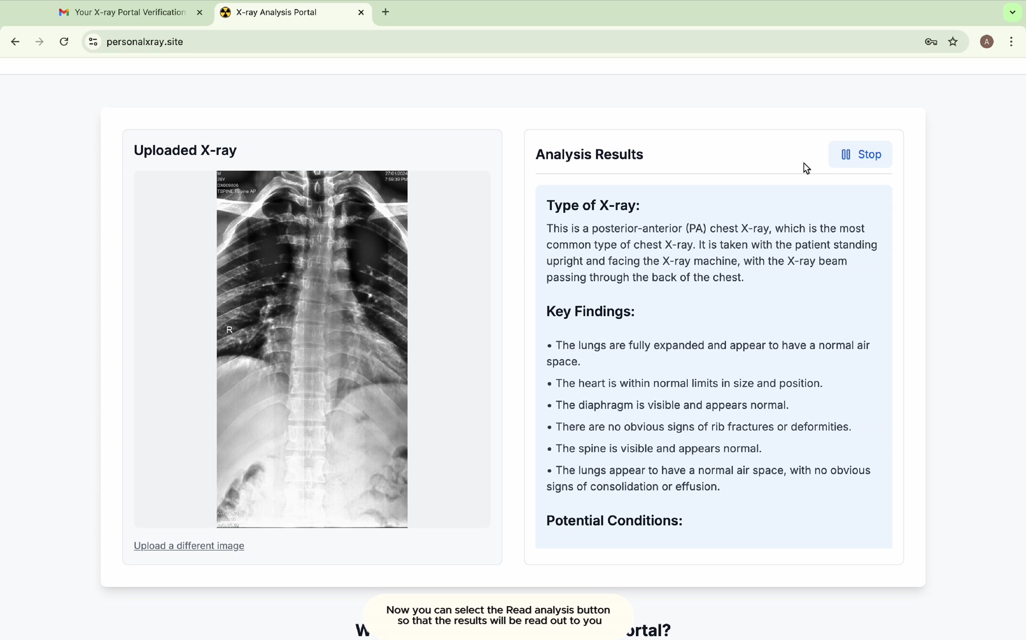Click the Uploaded X-ray heading

185,150
